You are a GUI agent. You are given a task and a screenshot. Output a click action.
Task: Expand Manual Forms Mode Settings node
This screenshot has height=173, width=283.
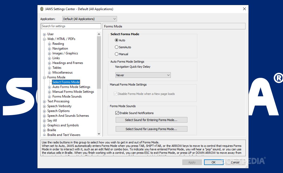coord(49,92)
